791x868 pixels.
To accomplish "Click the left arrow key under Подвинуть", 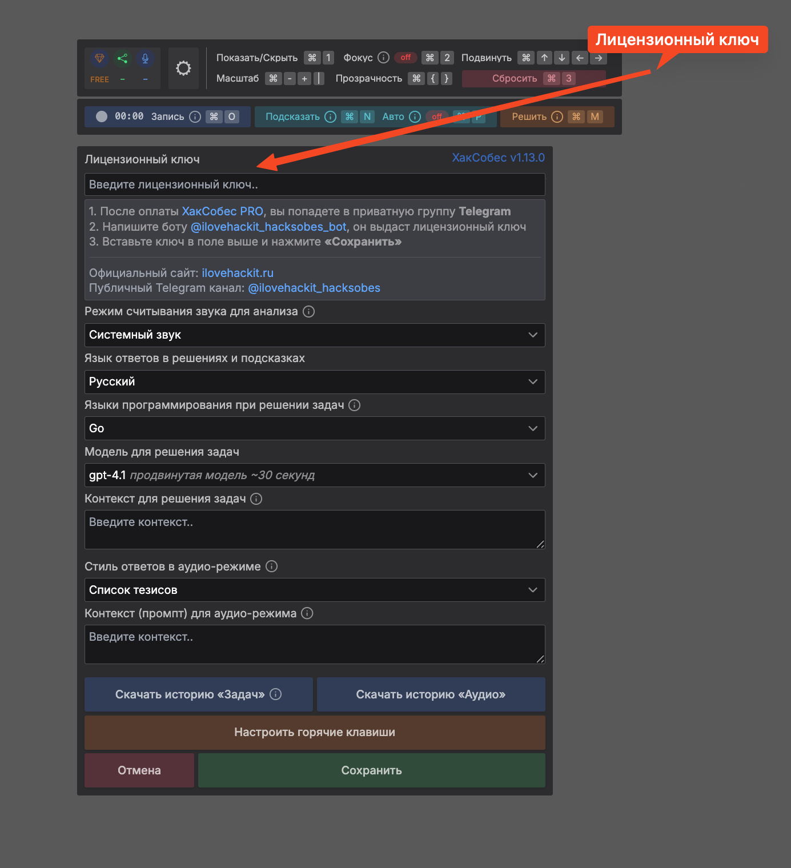I will 580,58.
